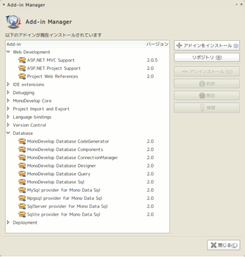Select SqlServer provider for Mono Data Sql
This screenshot has width=245, height=257.
(x=67, y=206)
